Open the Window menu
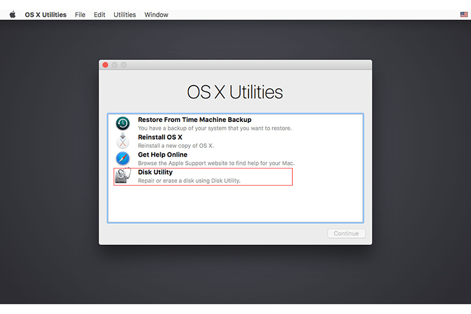 tap(156, 15)
